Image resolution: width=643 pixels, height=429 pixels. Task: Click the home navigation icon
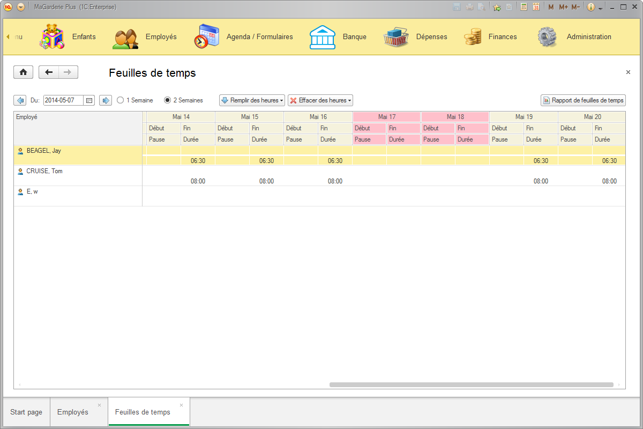click(23, 72)
